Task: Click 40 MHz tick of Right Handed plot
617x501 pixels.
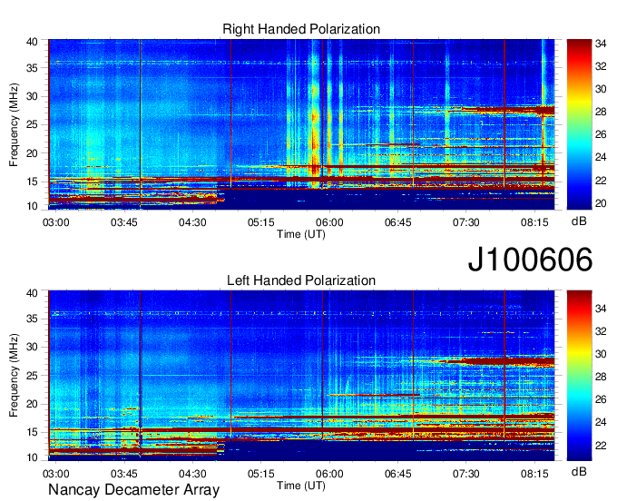Action: point(32,42)
